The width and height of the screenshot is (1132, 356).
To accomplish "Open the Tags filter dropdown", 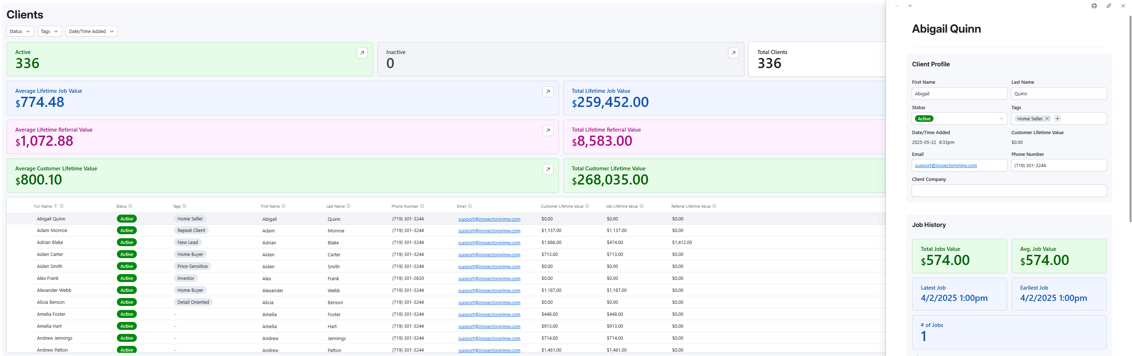I will point(49,32).
